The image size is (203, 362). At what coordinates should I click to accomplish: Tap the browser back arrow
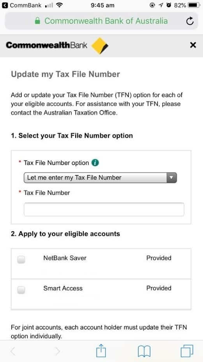(x=13, y=351)
